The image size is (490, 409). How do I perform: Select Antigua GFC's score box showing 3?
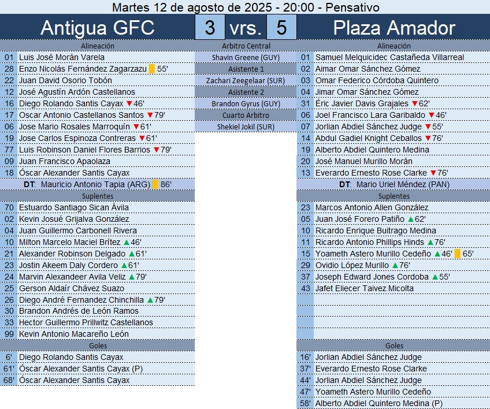[210, 28]
